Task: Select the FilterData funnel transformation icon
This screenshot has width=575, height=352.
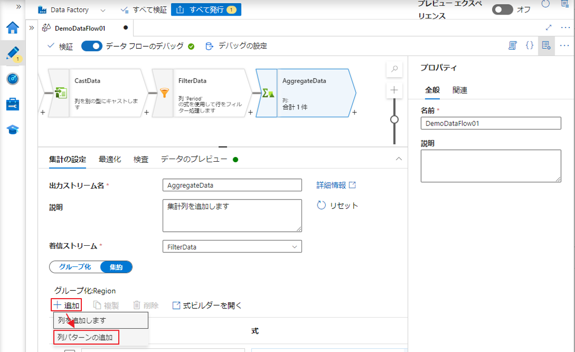Action: click(x=164, y=93)
